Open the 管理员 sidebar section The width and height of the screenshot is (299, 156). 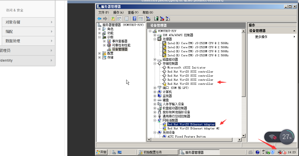[x=27, y=50]
